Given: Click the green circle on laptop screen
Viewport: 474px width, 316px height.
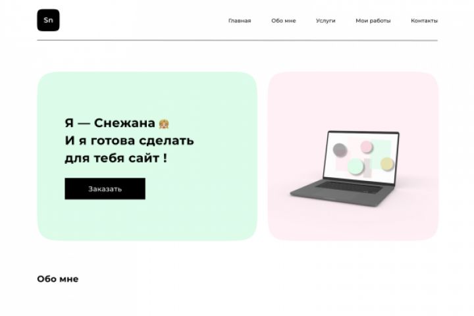Looking at the screenshot, I should click(x=355, y=167).
